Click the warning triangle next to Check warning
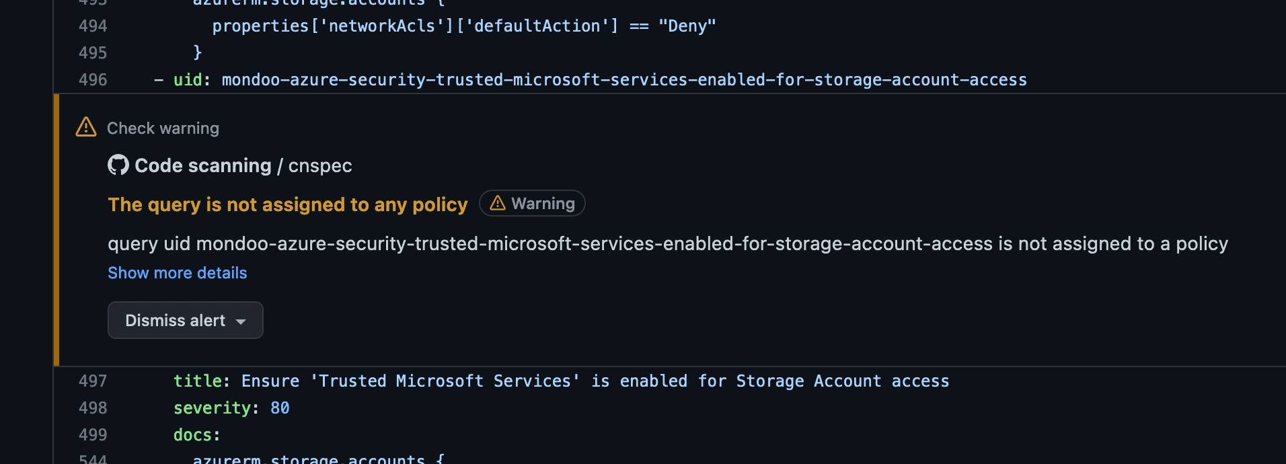This screenshot has width=1286, height=464. point(85,127)
